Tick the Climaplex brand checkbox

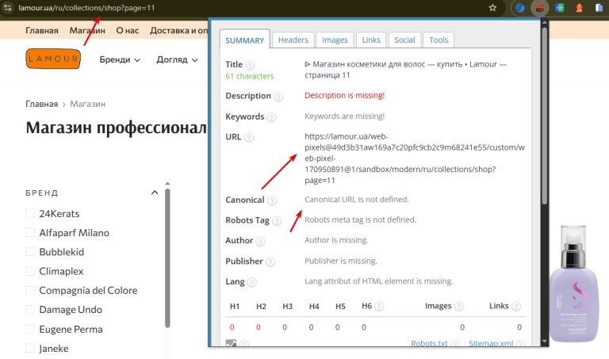pos(30,271)
